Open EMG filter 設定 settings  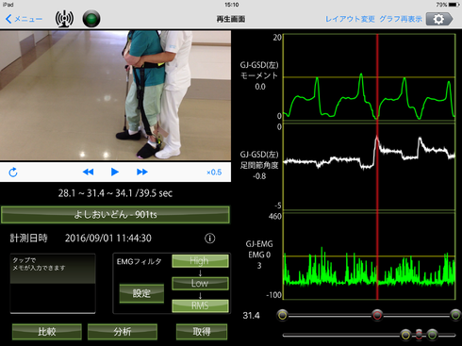141,293
